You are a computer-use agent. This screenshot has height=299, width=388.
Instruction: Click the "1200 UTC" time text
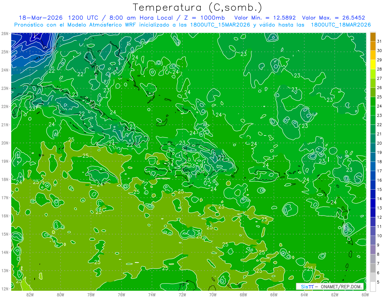[84, 18]
